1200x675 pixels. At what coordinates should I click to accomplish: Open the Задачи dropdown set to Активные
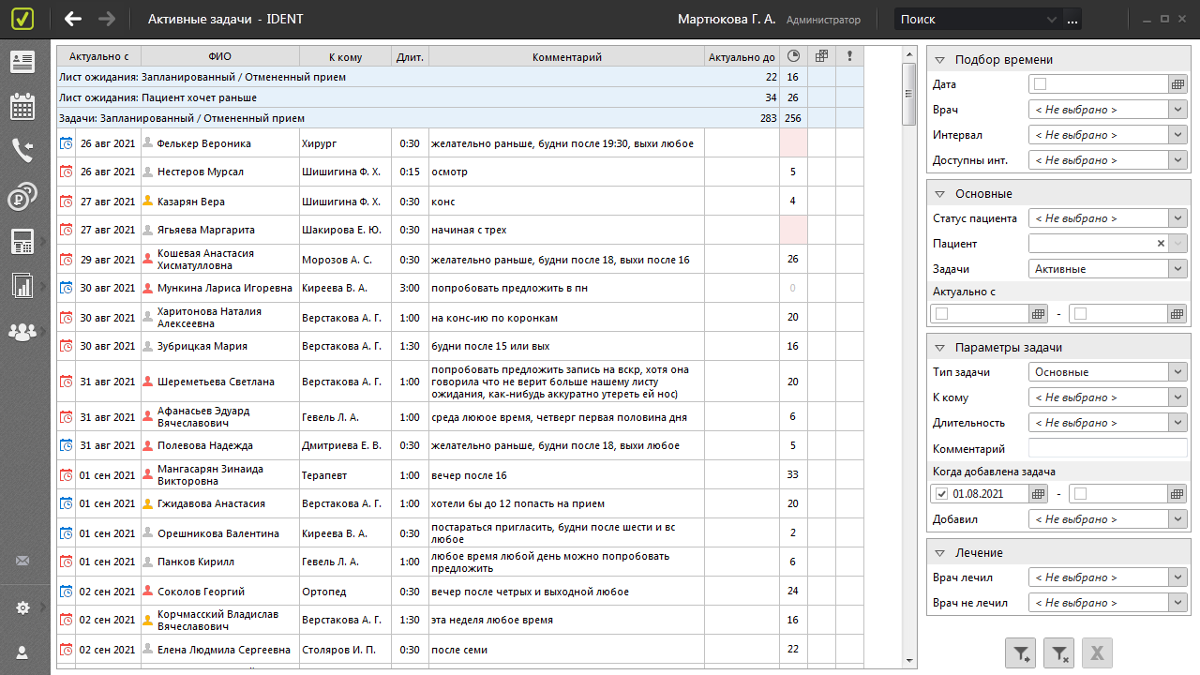(x=1108, y=269)
